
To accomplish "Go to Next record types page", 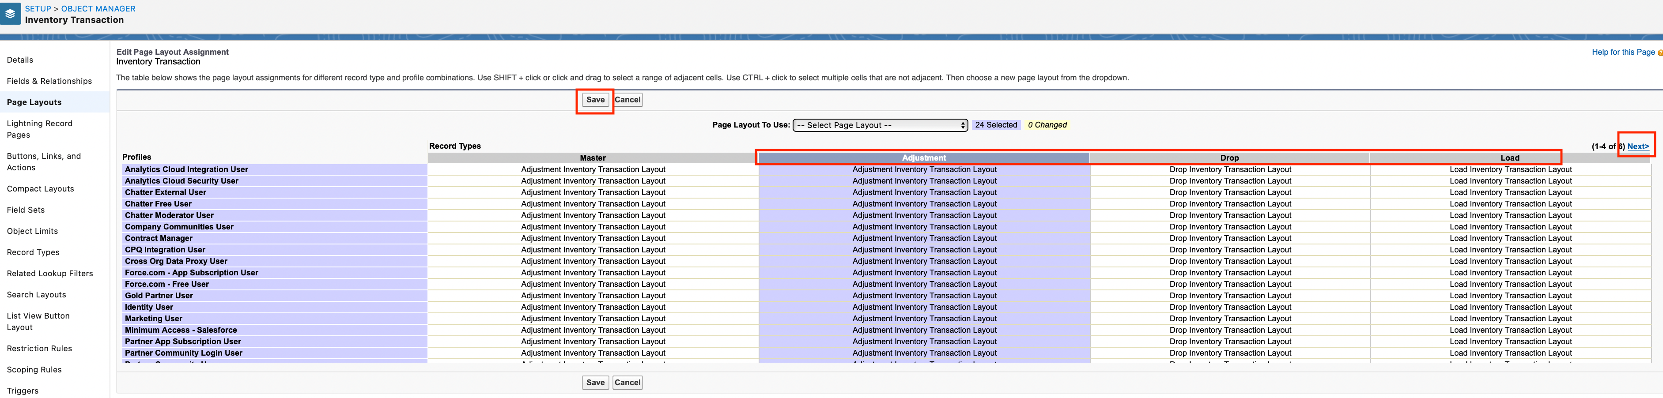I will (1638, 146).
